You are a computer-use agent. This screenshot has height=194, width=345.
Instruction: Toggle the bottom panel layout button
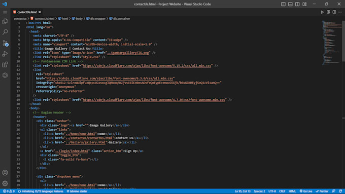(290, 4)
